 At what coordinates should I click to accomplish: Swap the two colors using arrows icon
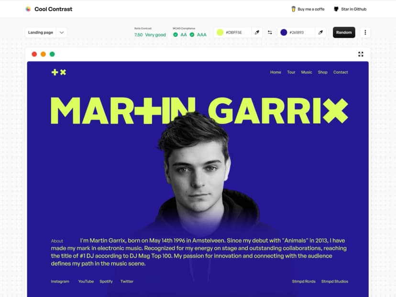(x=270, y=33)
